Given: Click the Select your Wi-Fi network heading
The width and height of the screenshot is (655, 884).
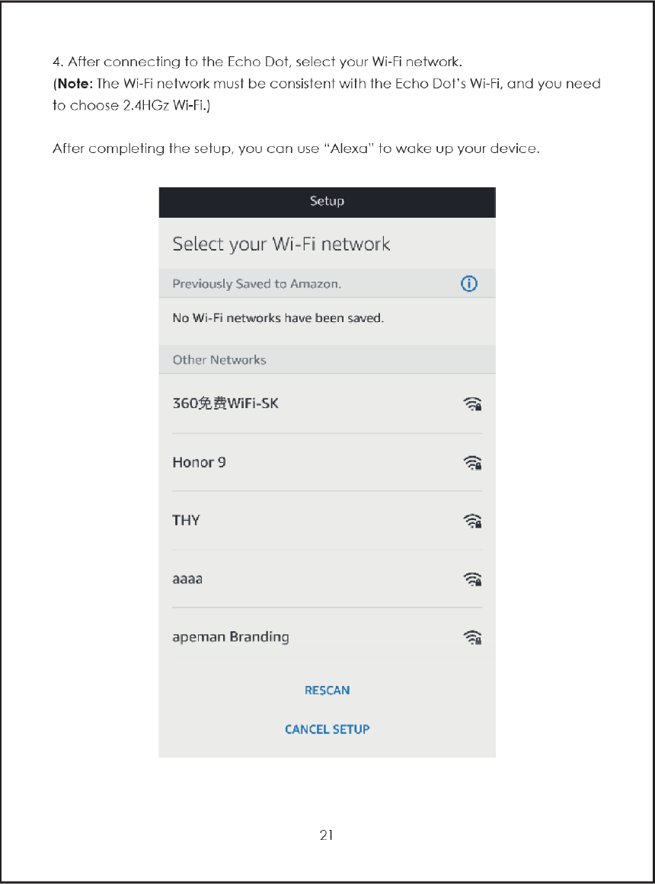Looking at the screenshot, I should coord(281,244).
